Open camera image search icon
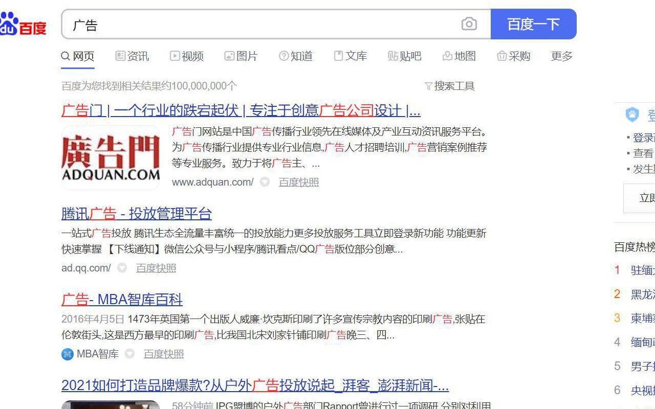The height and width of the screenshot is (409, 655). (469, 24)
